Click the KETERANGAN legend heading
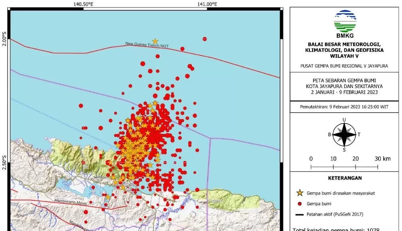This screenshot has height=231, width=402. coord(345,178)
